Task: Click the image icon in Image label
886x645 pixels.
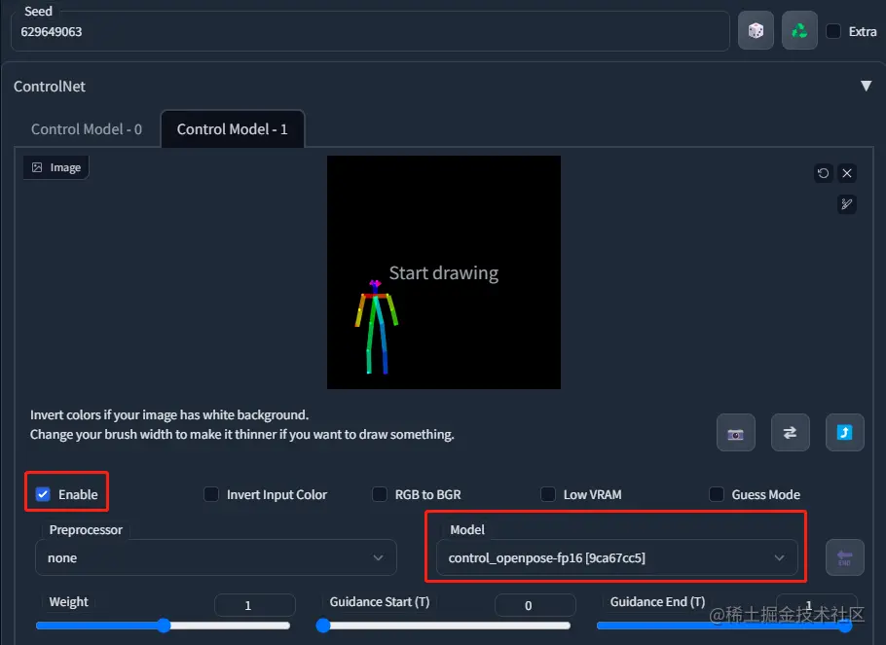Action: 37,167
